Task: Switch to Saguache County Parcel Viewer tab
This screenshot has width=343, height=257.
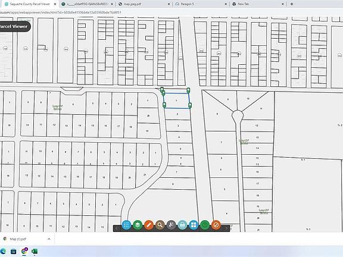Action: [x=29, y=4]
